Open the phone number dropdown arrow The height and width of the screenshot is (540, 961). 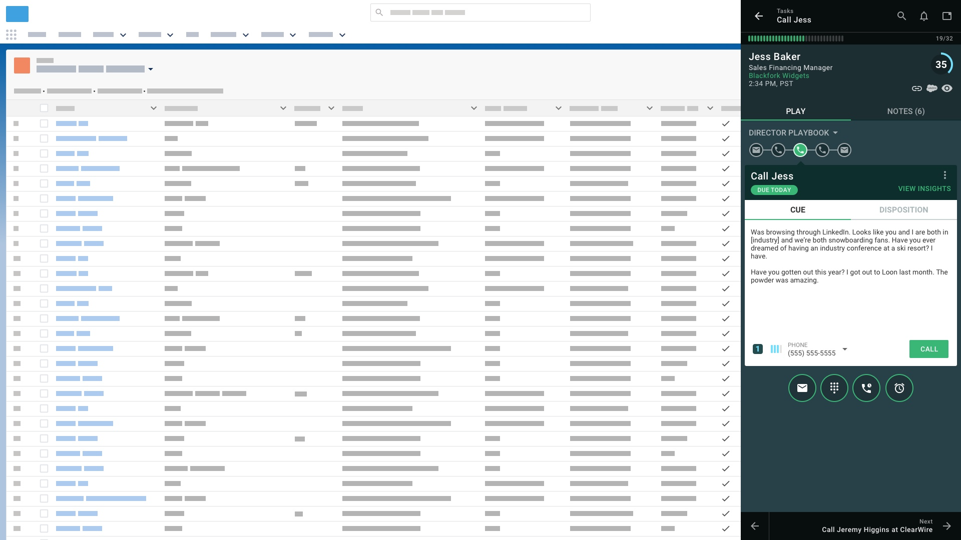pos(845,349)
